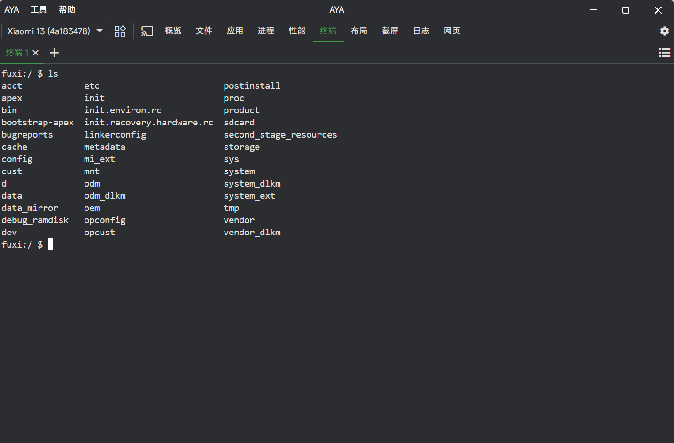Add a new terminal tab
Image resolution: width=674 pixels, height=443 pixels.
[54, 53]
